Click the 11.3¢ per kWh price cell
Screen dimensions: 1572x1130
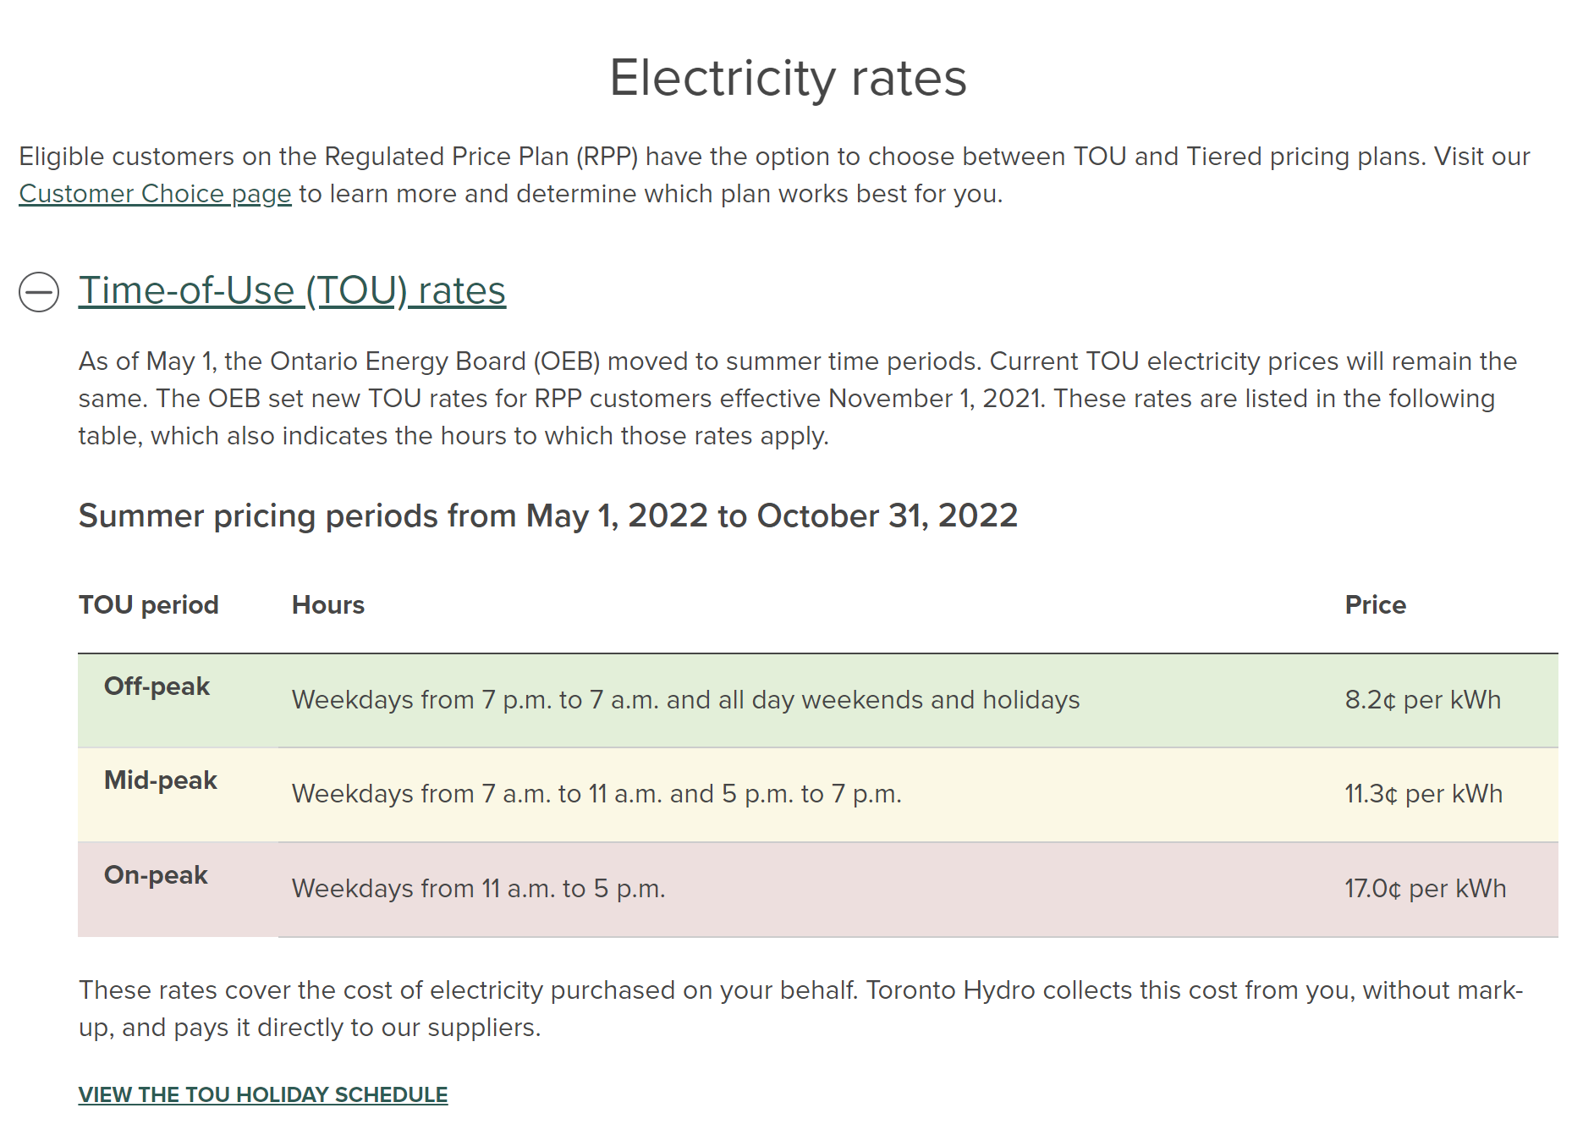click(1424, 794)
